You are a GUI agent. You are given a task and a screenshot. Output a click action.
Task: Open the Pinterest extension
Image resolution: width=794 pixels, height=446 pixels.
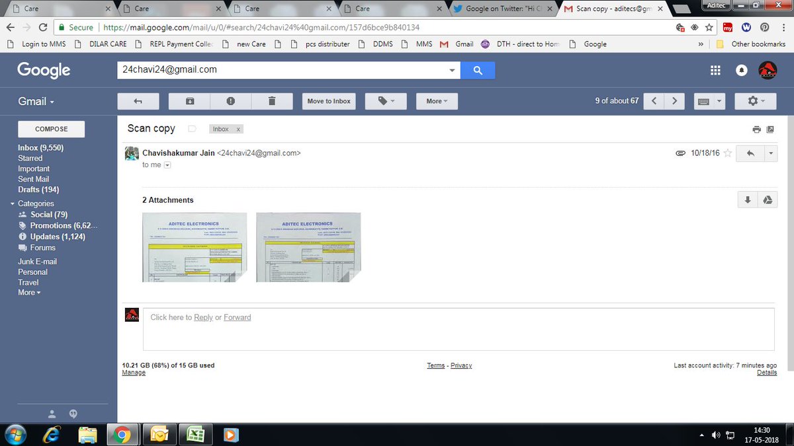pyautogui.click(x=765, y=28)
